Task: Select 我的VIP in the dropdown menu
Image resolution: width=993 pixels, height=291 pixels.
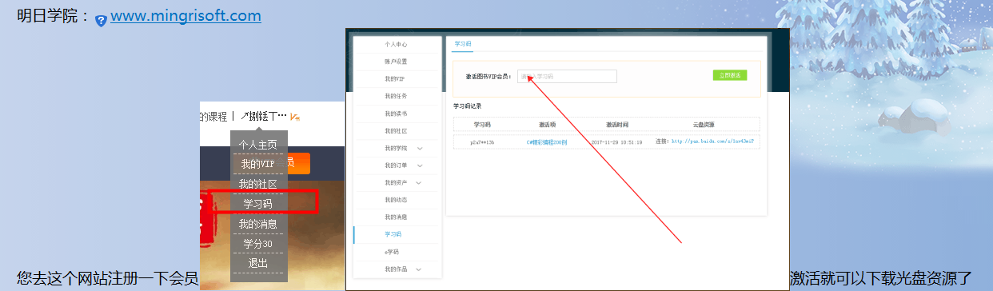Action: [x=258, y=164]
